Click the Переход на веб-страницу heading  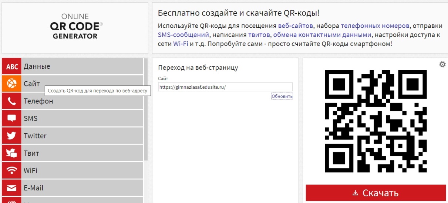[198, 68]
